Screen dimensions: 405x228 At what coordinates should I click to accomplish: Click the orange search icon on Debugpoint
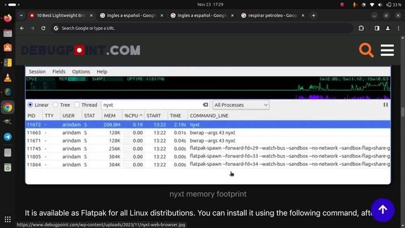pos(366,50)
